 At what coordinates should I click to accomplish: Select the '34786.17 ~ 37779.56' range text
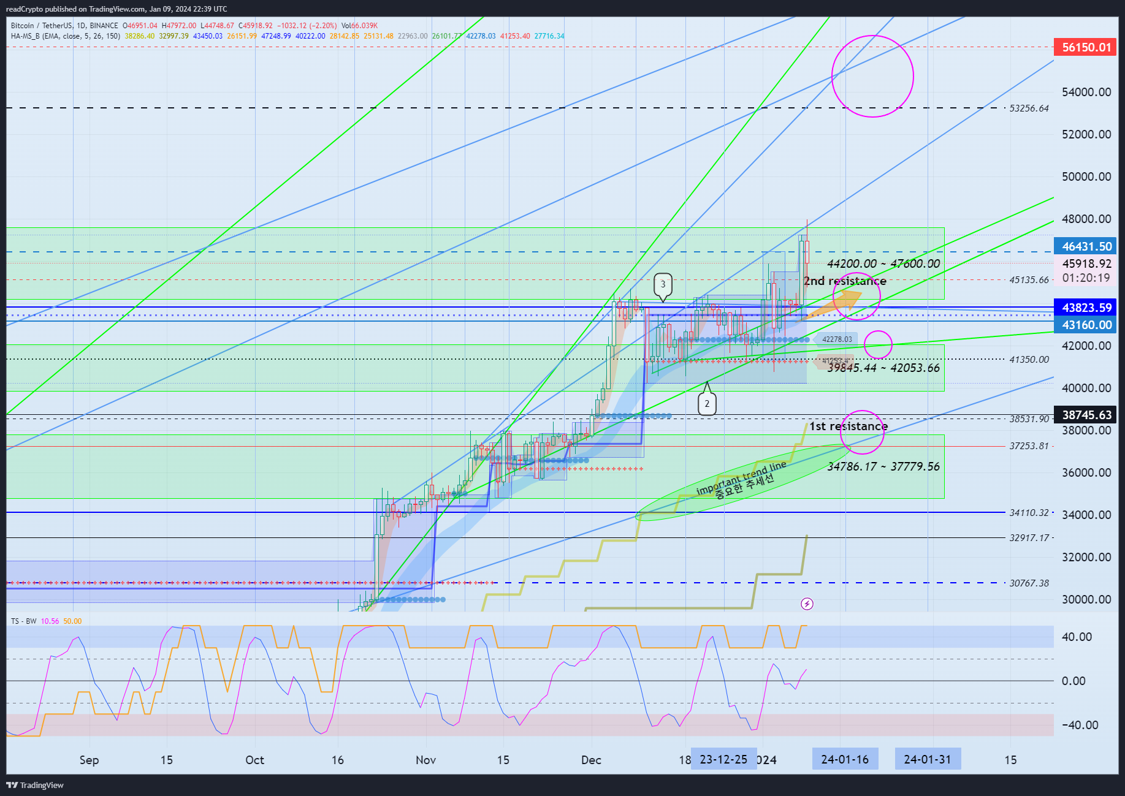coord(883,466)
